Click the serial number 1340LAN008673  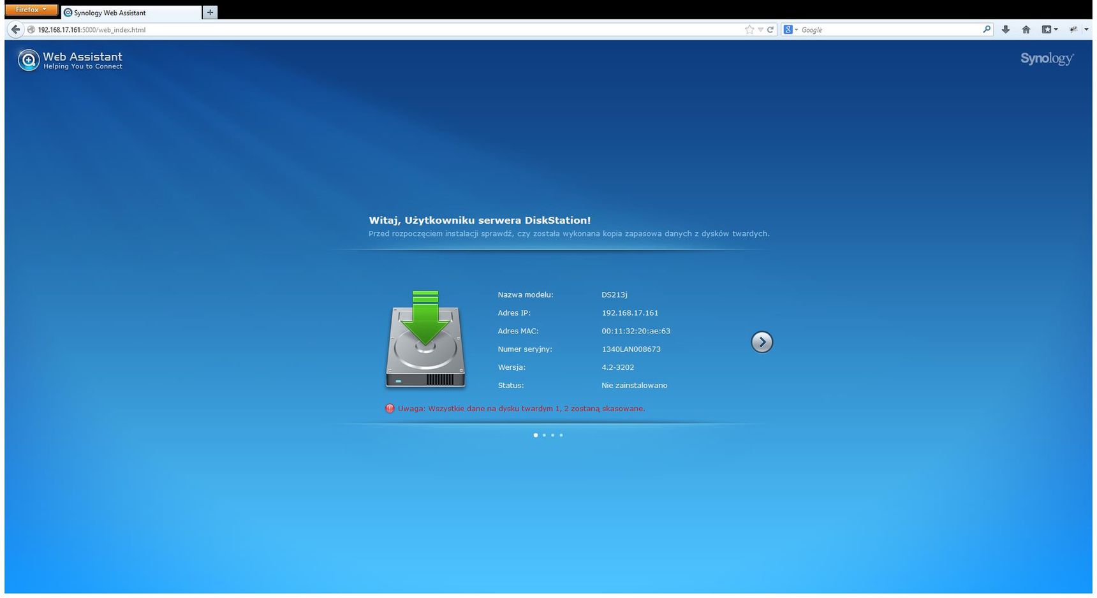(631, 349)
